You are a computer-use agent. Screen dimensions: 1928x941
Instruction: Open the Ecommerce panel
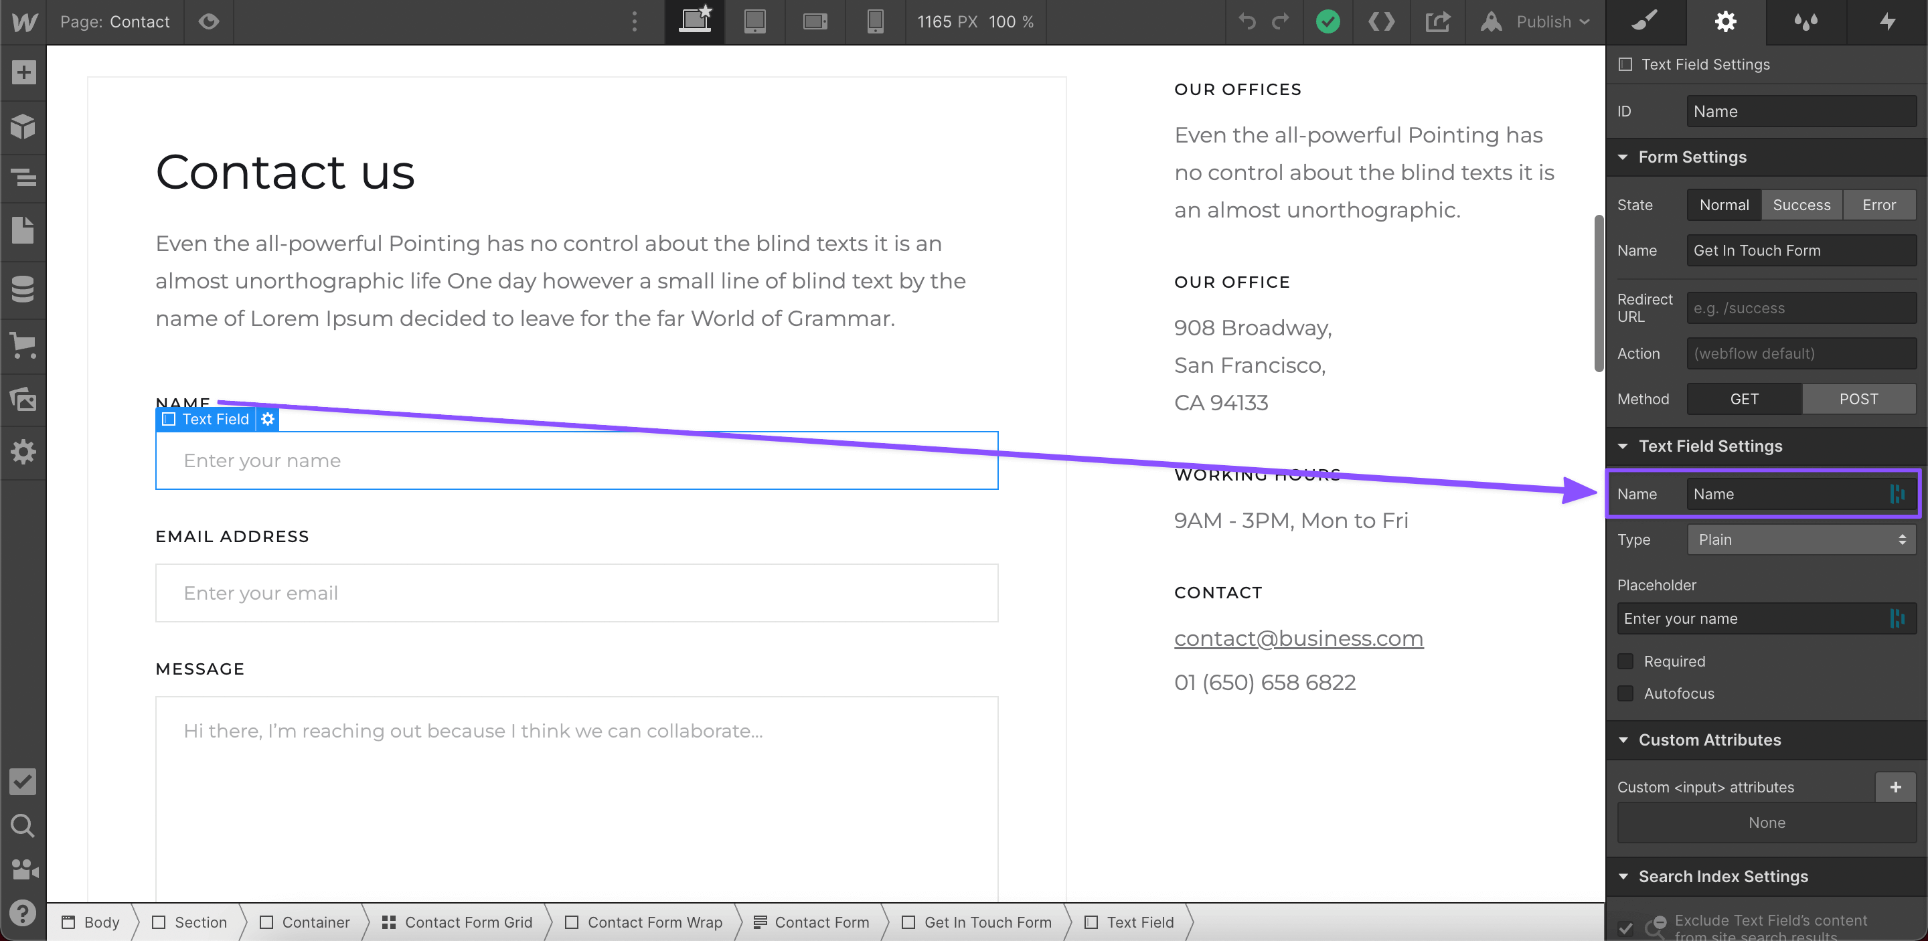(25, 345)
